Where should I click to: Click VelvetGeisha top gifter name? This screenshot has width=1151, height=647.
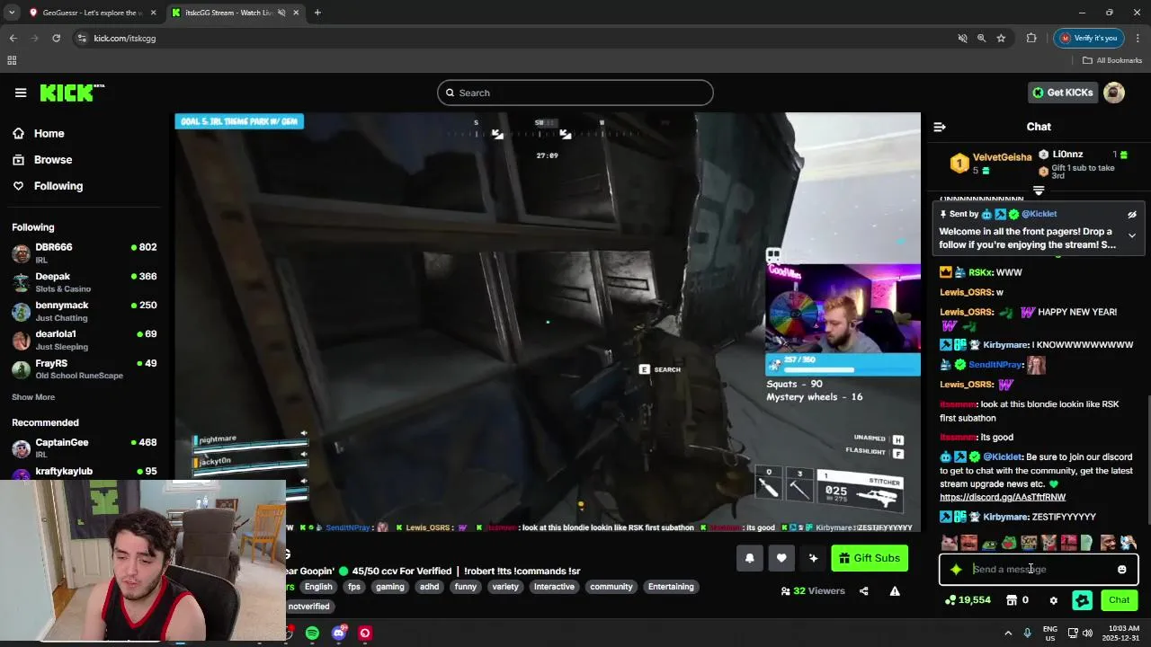pyautogui.click(x=1002, y=157)
